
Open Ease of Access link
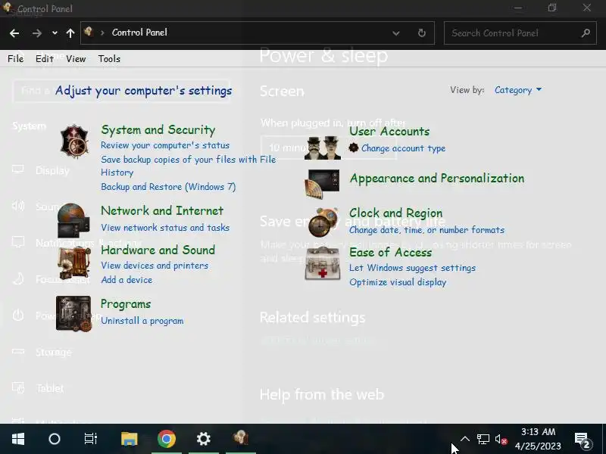click(x=390, y=253)
